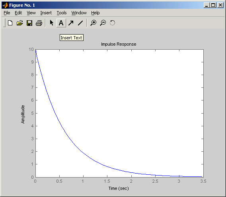Screen dimensions: 226x197
Task: Enable the Zoom In magnifier tool
Action: (x=93, y=23)
